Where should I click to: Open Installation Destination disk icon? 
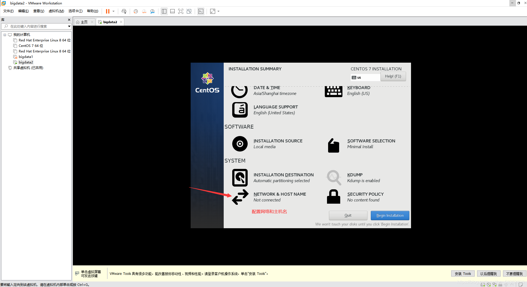[x=240, y=178]
